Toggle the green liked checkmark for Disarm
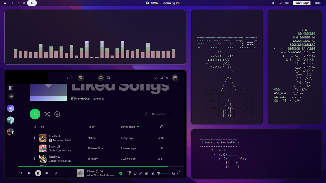Viewport: 326px width, 183px height. [121, 173]
